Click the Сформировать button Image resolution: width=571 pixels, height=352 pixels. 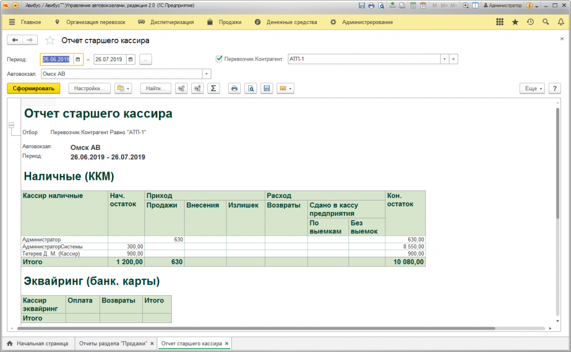pyautogui.click(x=33, y=89)
